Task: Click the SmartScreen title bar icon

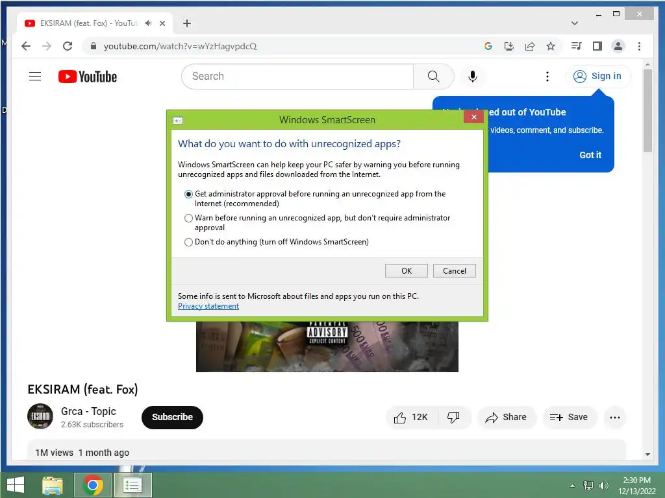Action: point(178,120)
